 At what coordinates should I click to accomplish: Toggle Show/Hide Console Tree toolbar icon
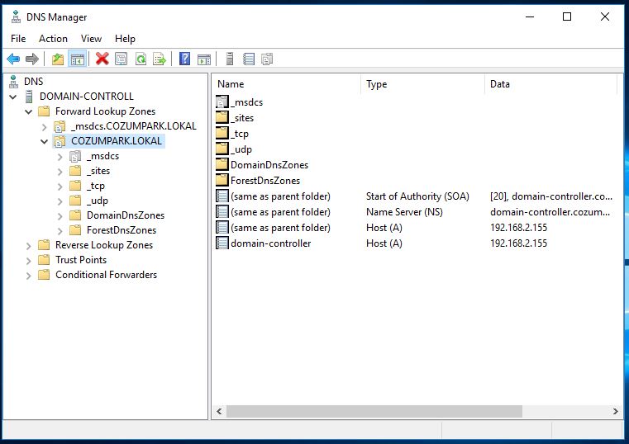(x=77, y=59)
